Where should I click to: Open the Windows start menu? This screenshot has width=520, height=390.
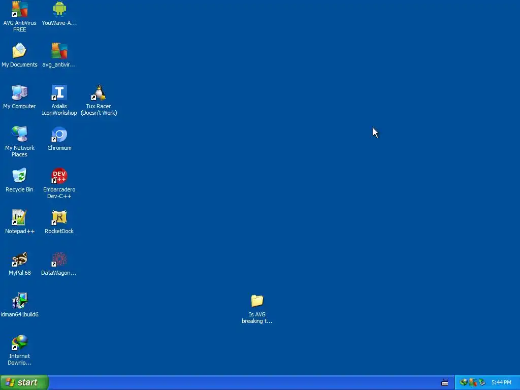click(x=24, y=382)
